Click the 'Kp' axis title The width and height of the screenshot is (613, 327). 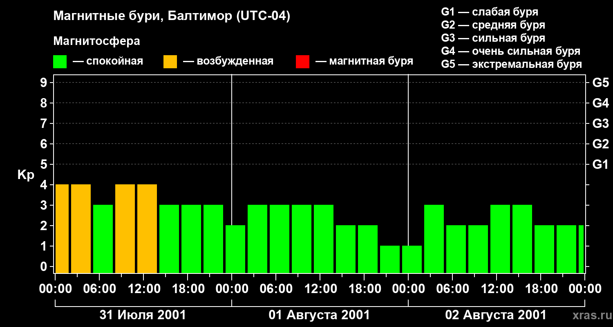pos(26,175)
